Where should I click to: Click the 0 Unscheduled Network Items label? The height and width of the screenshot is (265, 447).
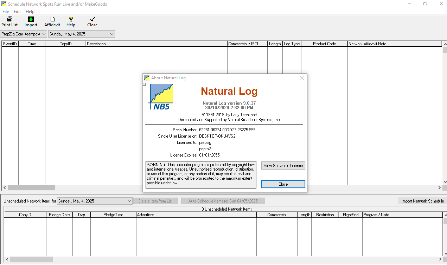[227, 209]
